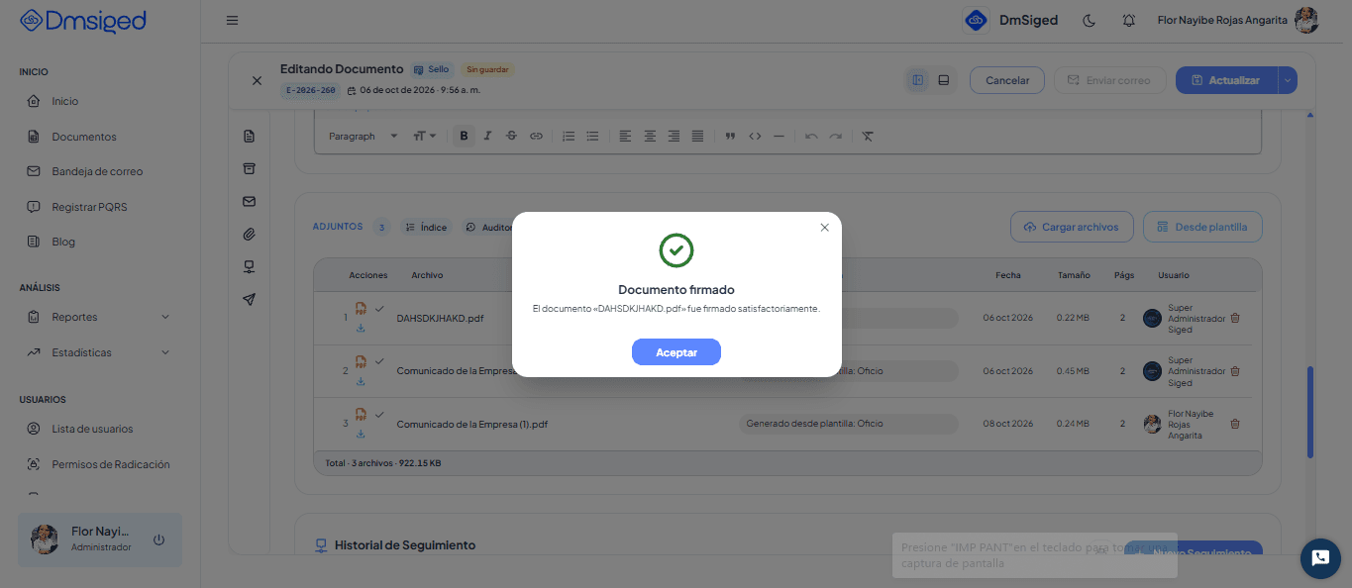Click the Índice button
Screen dimensions: 1352x588
pos(425,227)
